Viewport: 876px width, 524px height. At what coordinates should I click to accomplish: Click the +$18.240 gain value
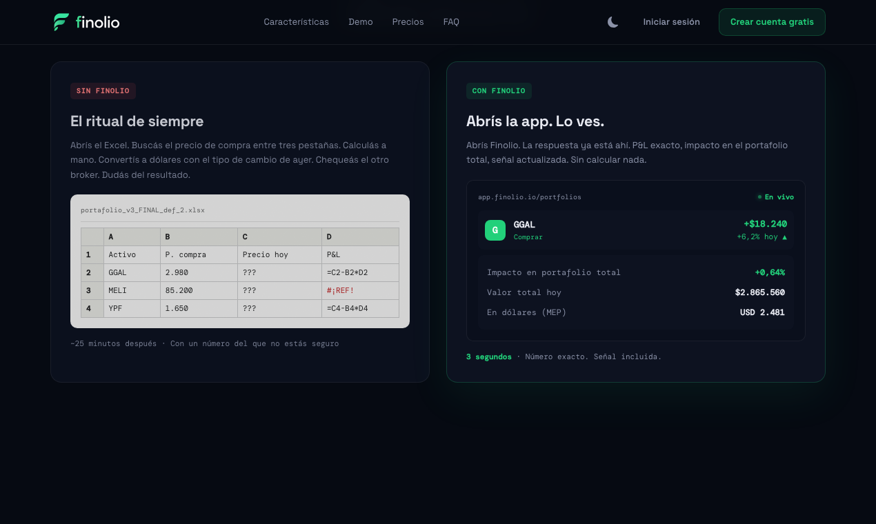pyautogui.click(x=765, y=224)
